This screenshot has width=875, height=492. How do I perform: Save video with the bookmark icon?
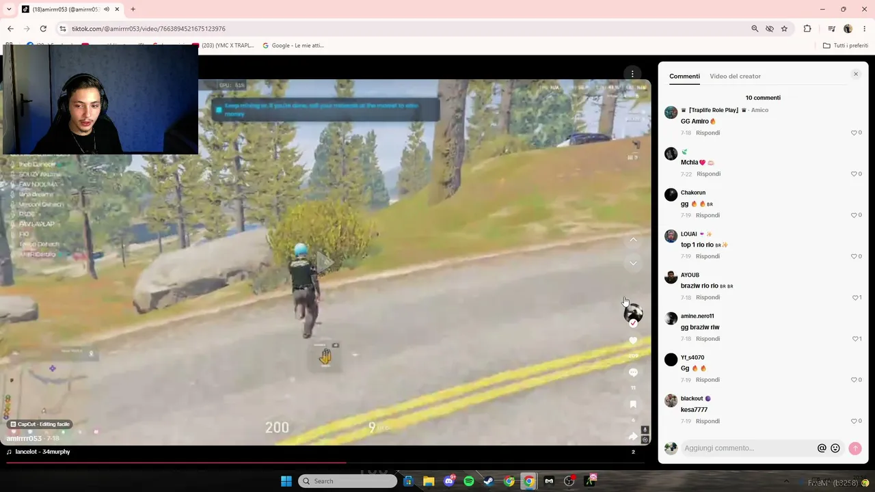pyautogui.click(x=633, y=405)
